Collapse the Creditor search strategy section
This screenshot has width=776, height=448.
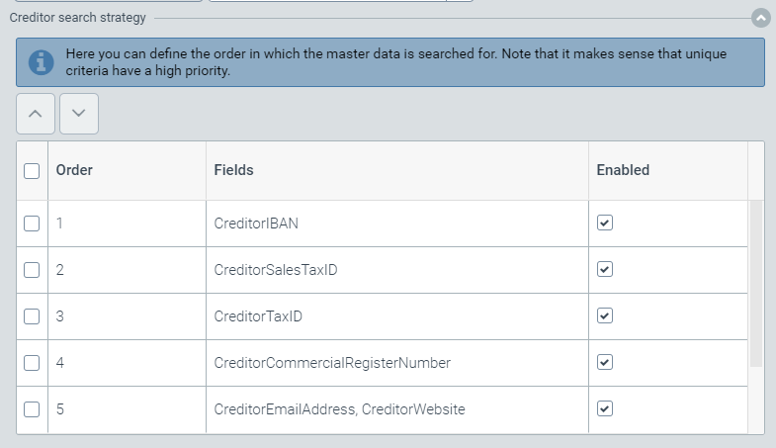click(x=760, y=18)
